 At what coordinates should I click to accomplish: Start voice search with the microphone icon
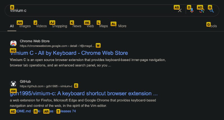[x=192, y=10]
